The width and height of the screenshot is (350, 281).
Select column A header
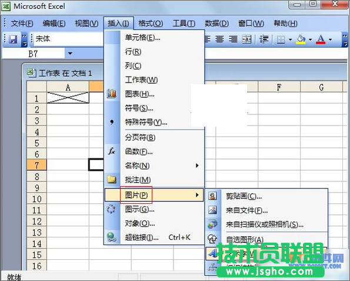(68, 87)
